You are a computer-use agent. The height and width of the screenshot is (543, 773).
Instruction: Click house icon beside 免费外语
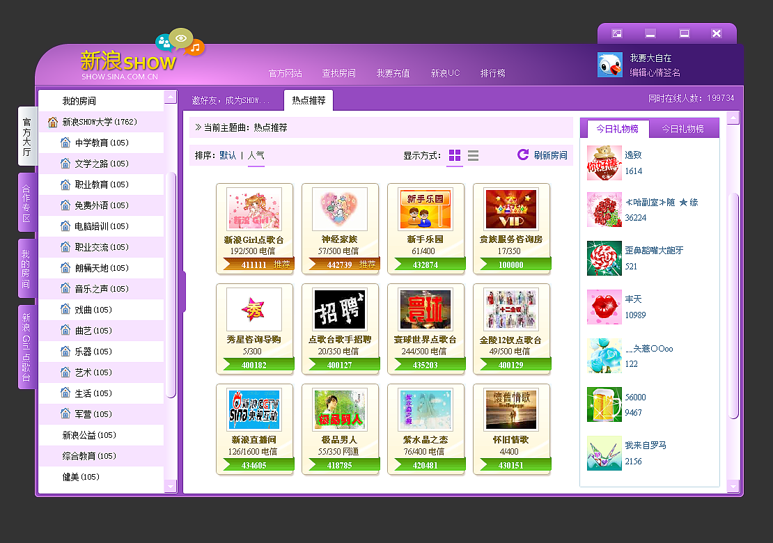[65, 205]
